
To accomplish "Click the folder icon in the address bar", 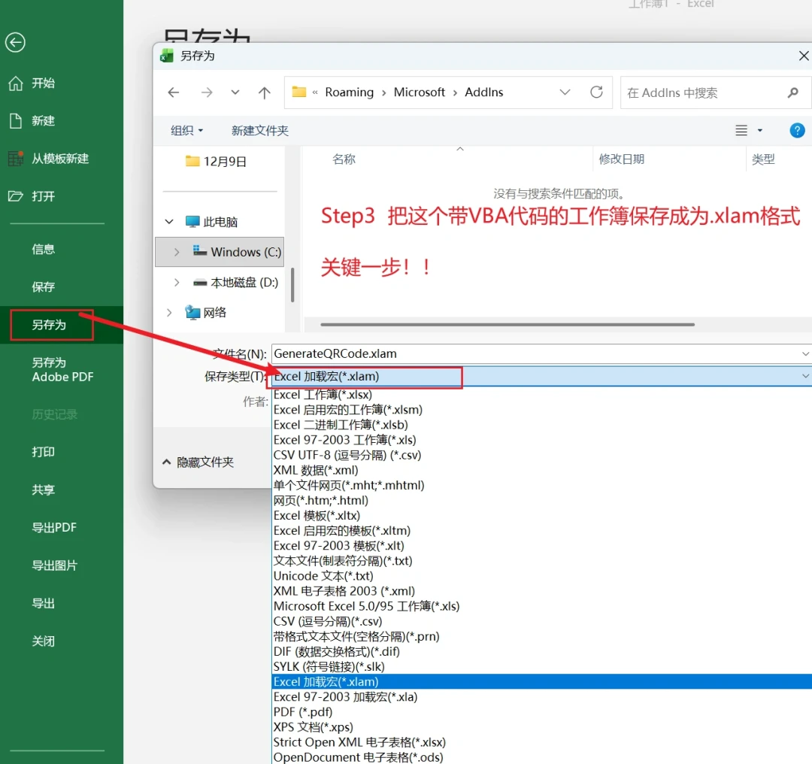I will [298, 92].
